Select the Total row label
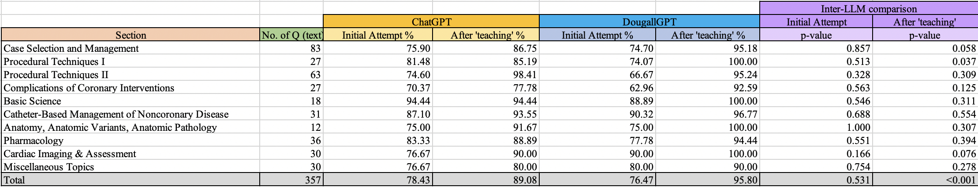The image size is (978, 187). [x=15, y=180]
